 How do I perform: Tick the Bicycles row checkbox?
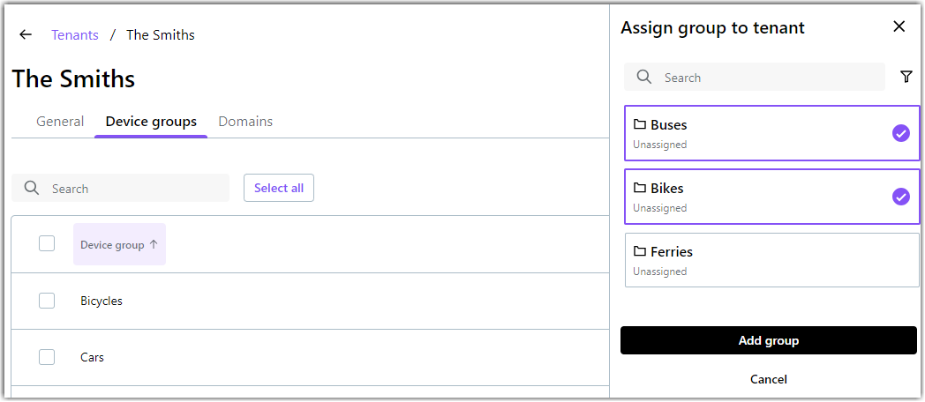47,301
